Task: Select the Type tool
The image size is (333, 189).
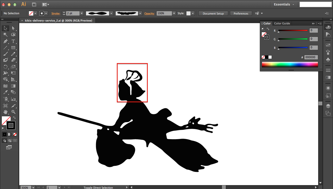Action: coord(13,41)
